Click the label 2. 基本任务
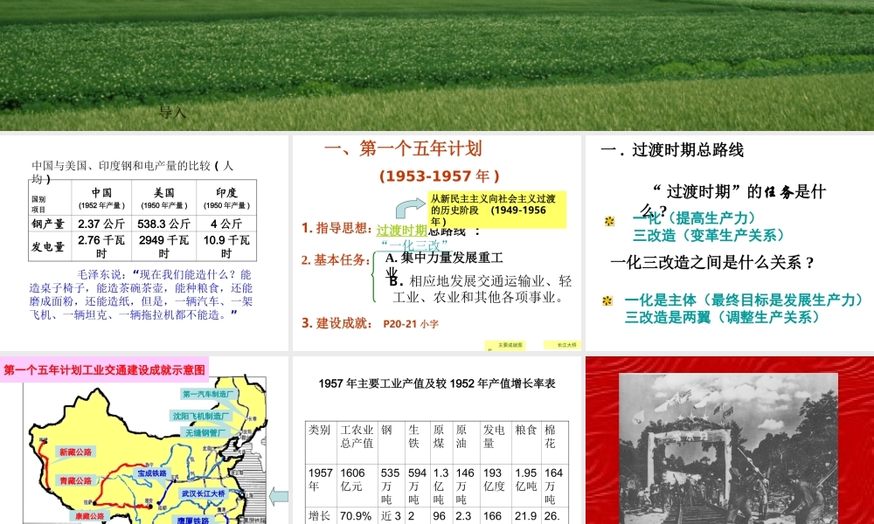The image size is (874, 524). 336,260
